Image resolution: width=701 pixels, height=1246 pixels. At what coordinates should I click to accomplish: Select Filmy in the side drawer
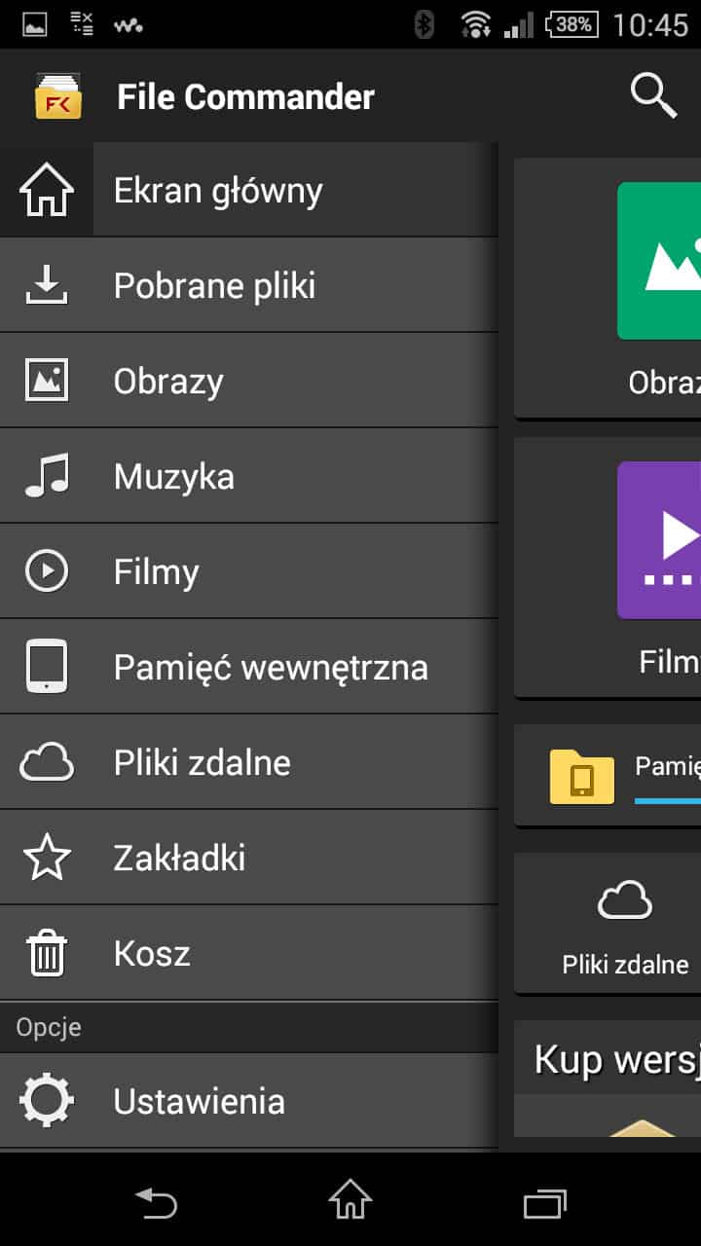coord(156,572)
